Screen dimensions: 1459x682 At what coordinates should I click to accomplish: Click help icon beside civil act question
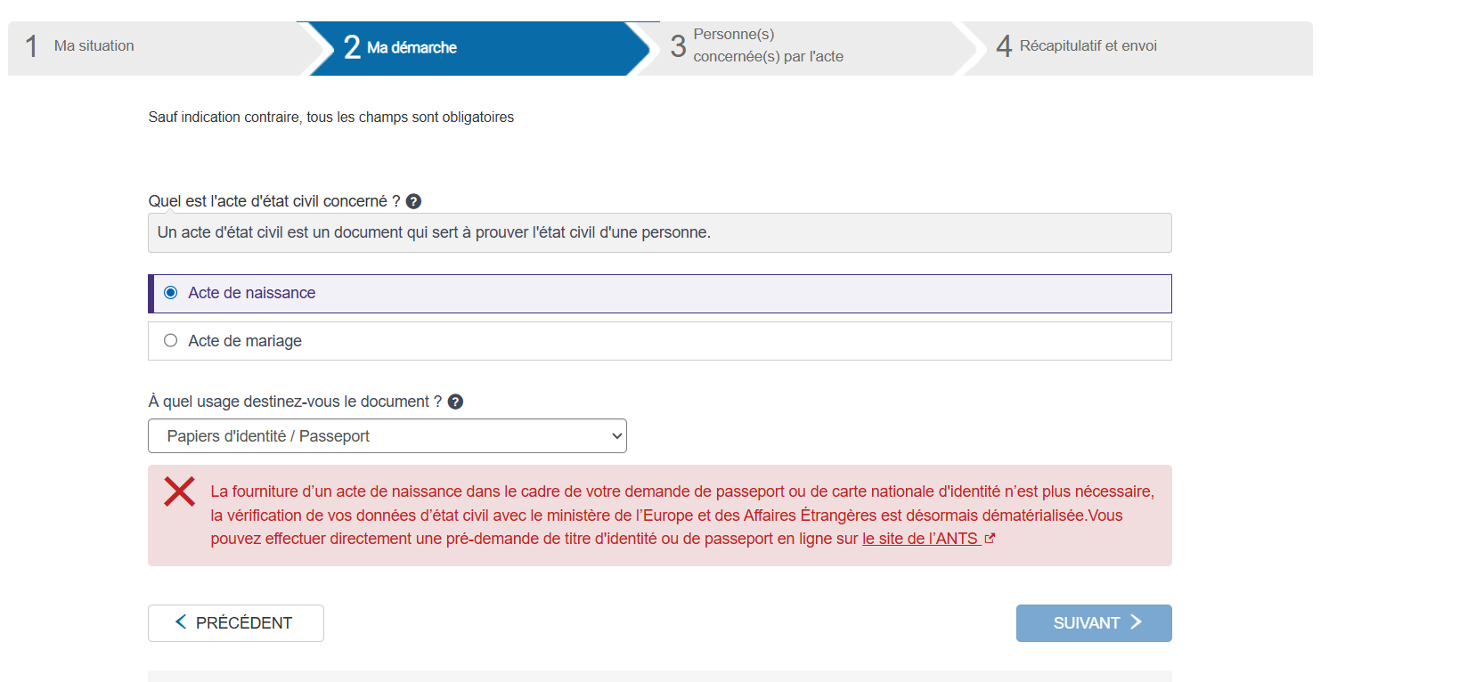click(x=413, y=201)
